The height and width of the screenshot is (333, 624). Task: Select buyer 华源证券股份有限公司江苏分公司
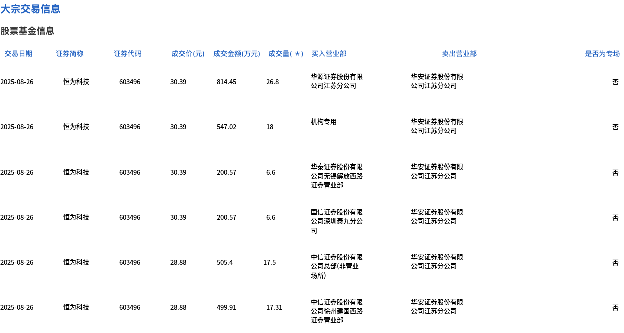[336, 81]
